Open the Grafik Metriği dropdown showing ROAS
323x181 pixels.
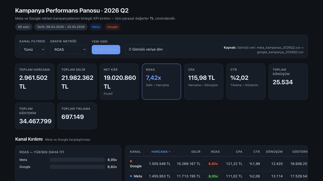pyautogui.click(x=68, y=50)
